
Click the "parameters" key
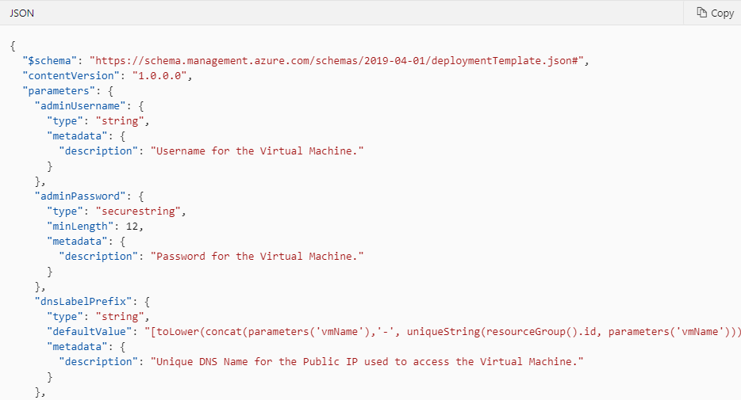coord(59,91)
